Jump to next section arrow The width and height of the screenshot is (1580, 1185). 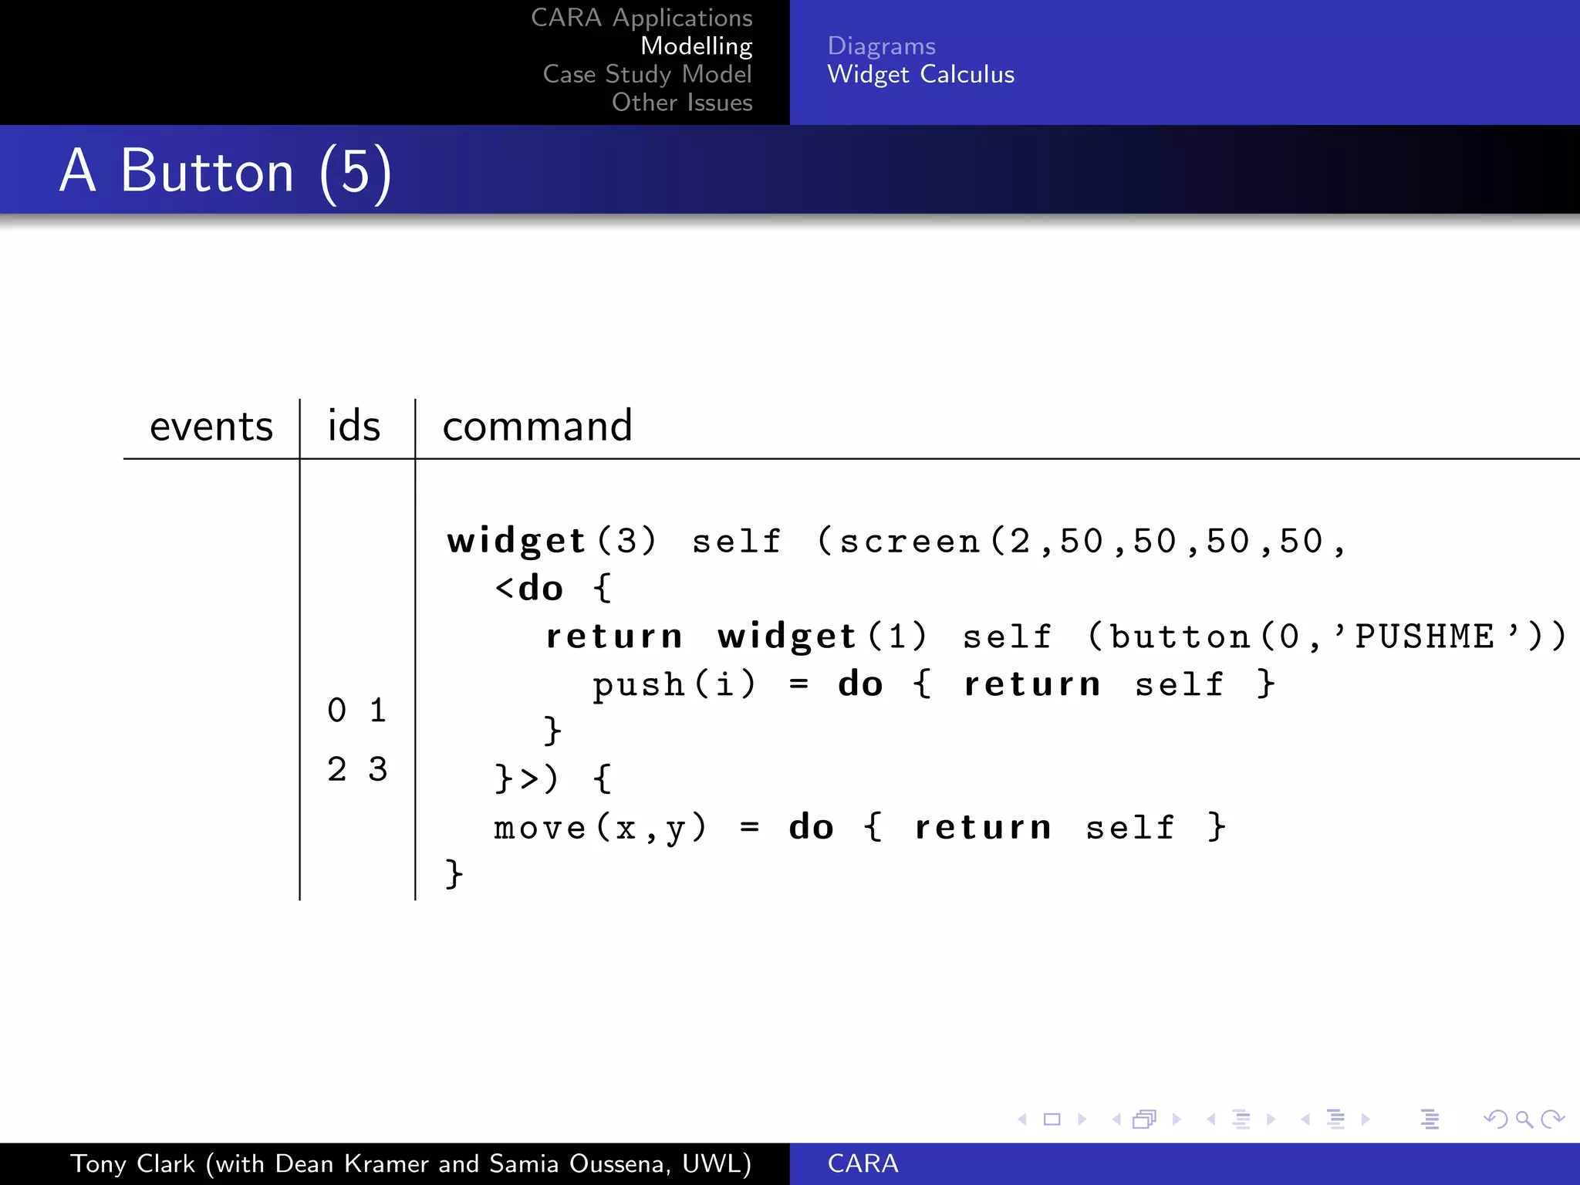coord(1366,1119)
